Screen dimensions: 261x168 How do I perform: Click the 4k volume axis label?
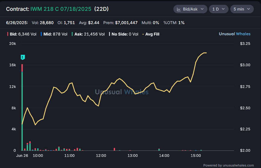14,129
